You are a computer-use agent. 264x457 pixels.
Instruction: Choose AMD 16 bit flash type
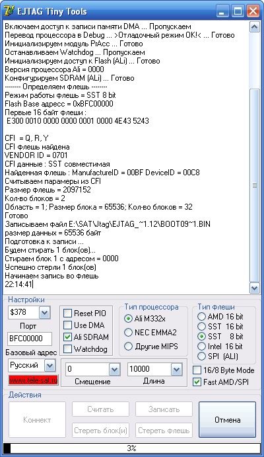201,317
